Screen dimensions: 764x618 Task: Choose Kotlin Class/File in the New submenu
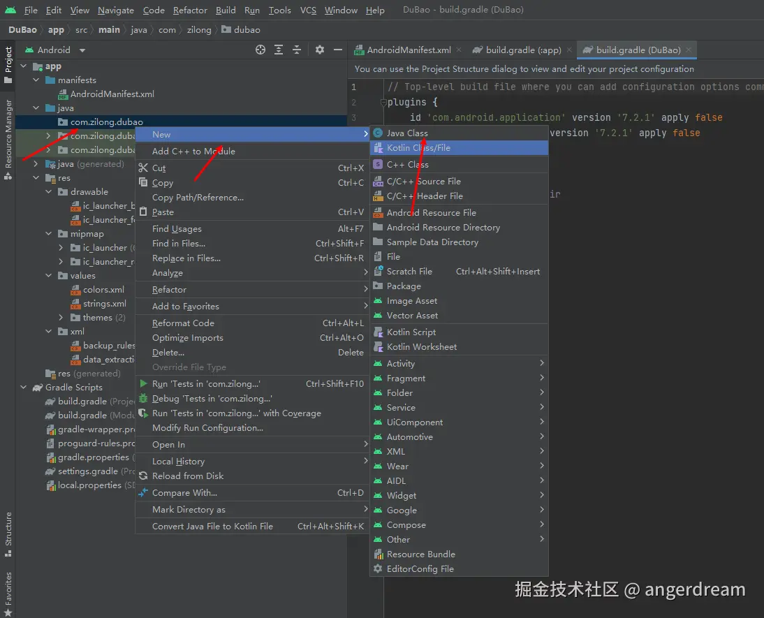click(x=459, y=147)
